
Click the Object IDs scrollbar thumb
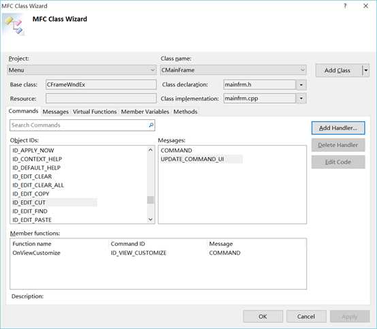pyautogui.click(x=150, y=200)
